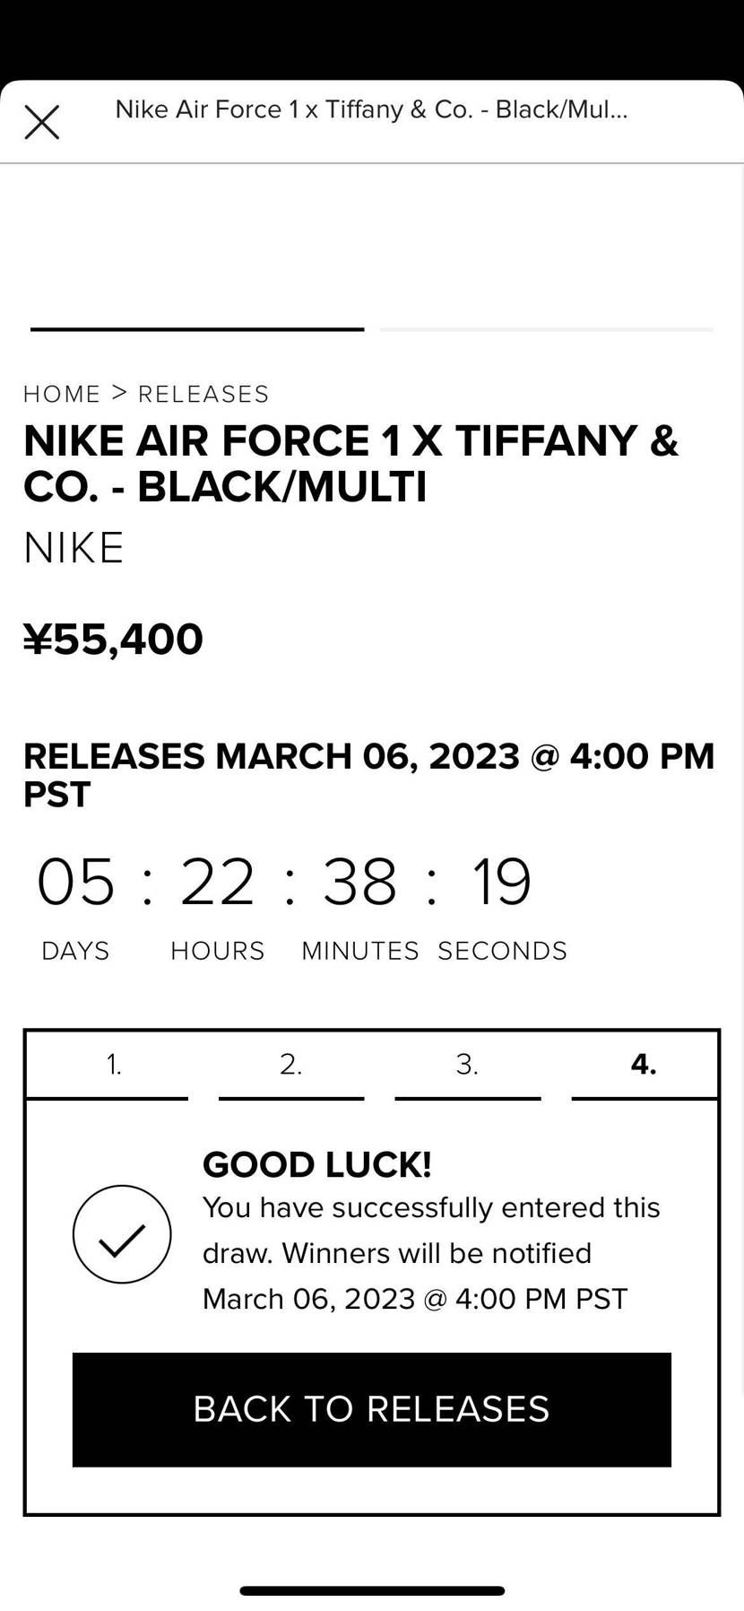Tap the home indicator bar at bottom
Viewport: 744px width, 1611px height.
tap(372, 1590)
